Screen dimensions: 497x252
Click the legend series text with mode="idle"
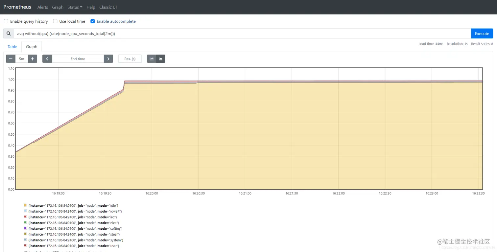click(73, 206)
